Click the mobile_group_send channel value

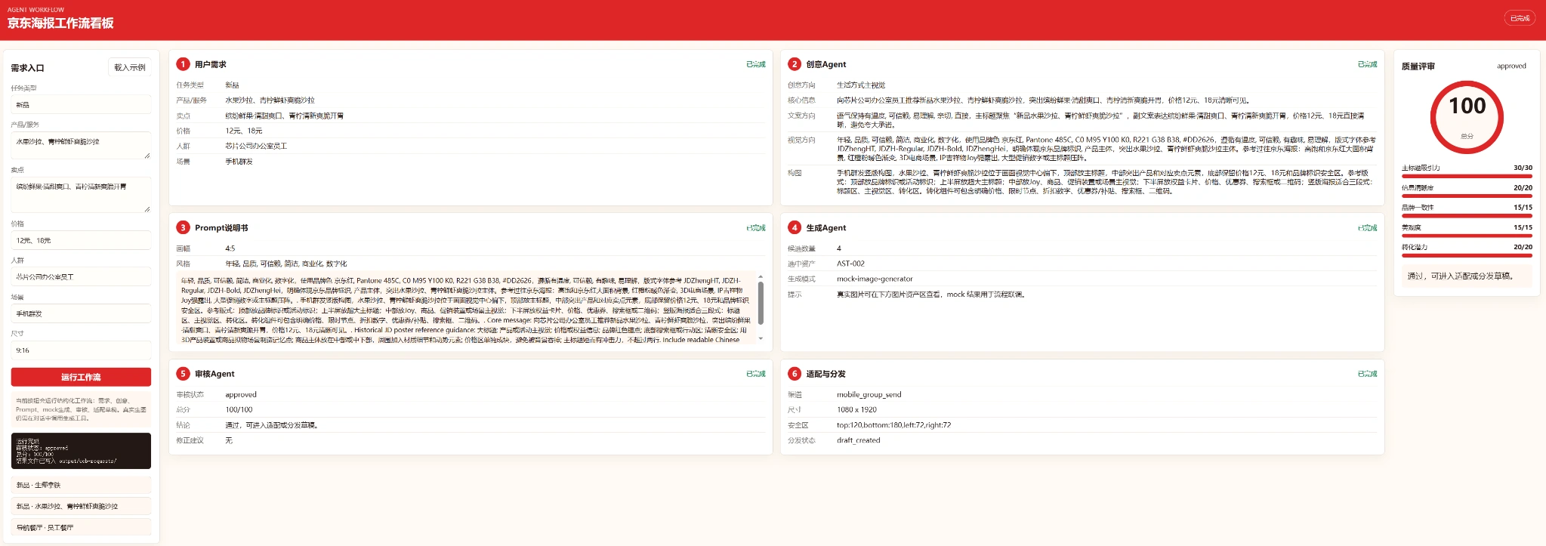[869, 394]
